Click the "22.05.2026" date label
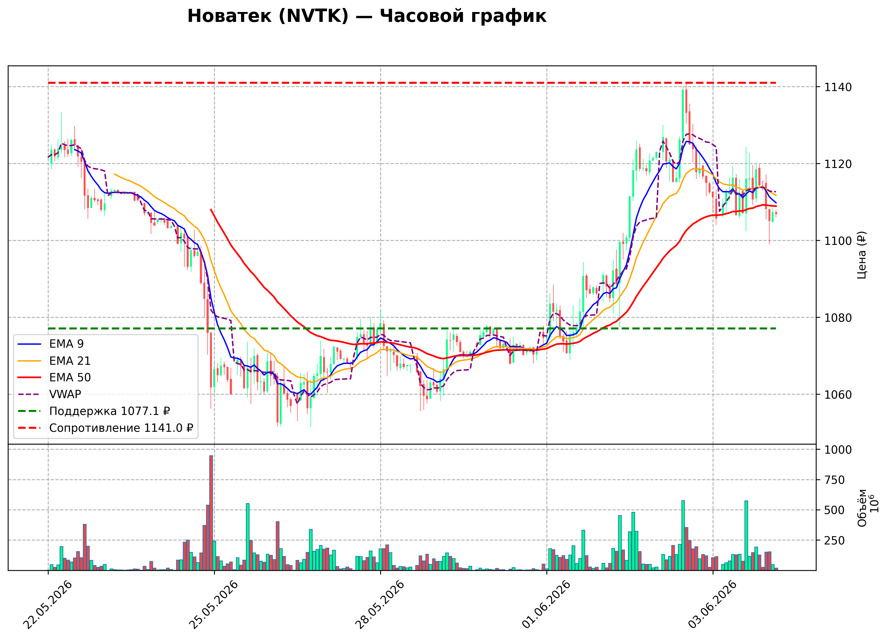 tap(48, 605)
